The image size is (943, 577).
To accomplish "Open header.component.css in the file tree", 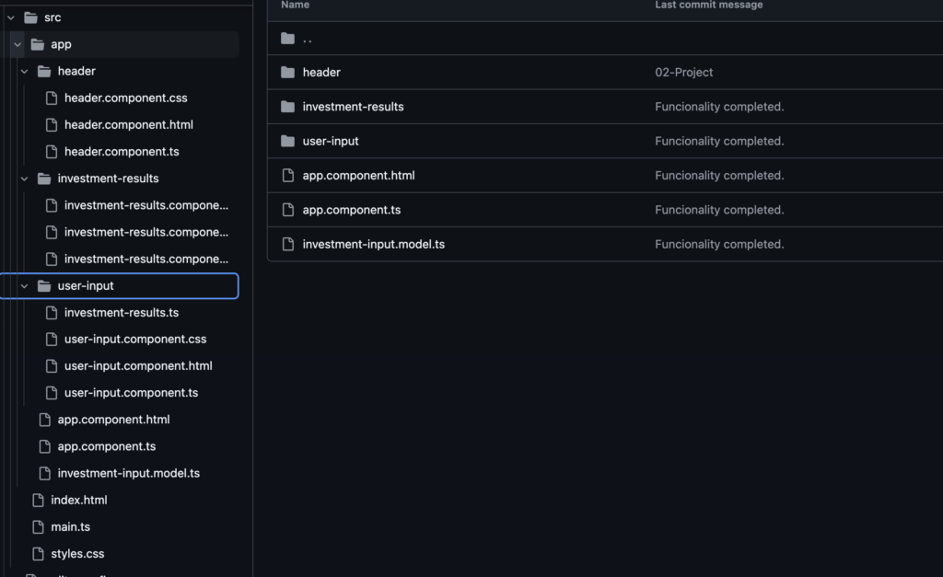I will click(125, 98).
